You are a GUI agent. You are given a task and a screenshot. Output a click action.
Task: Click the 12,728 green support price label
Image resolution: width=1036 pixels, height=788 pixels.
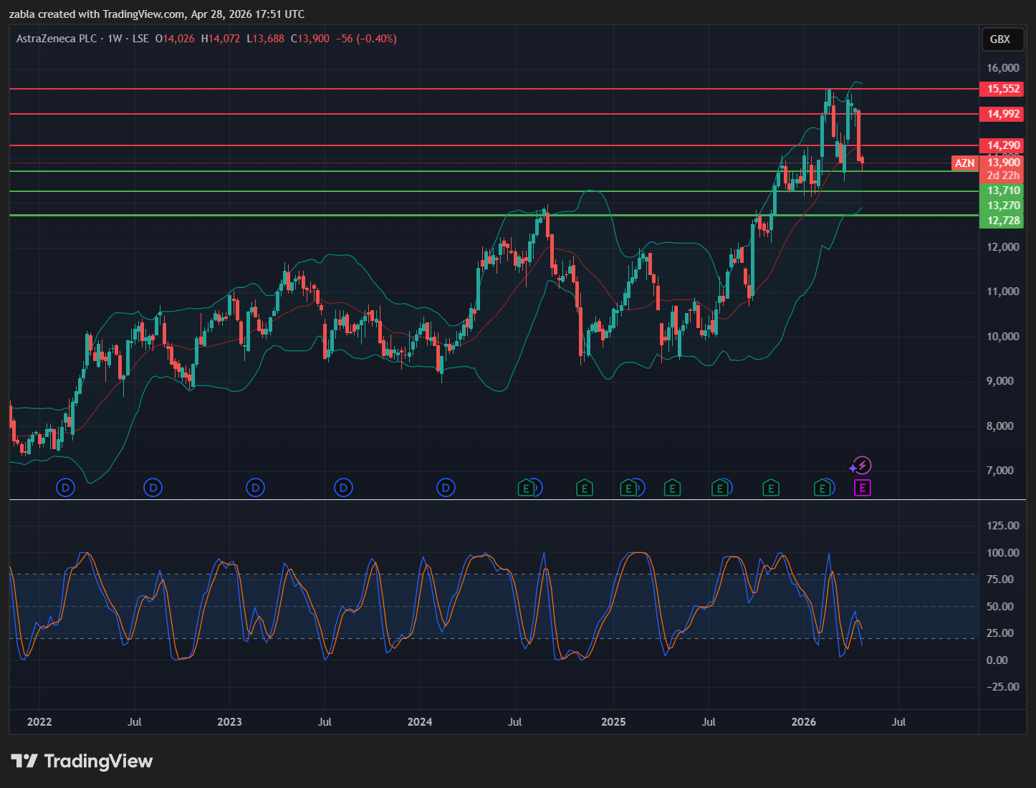tap(1002, 221)
